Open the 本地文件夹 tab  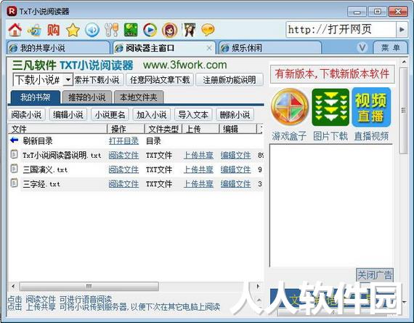pyautogui.click(x=139, y=97)
